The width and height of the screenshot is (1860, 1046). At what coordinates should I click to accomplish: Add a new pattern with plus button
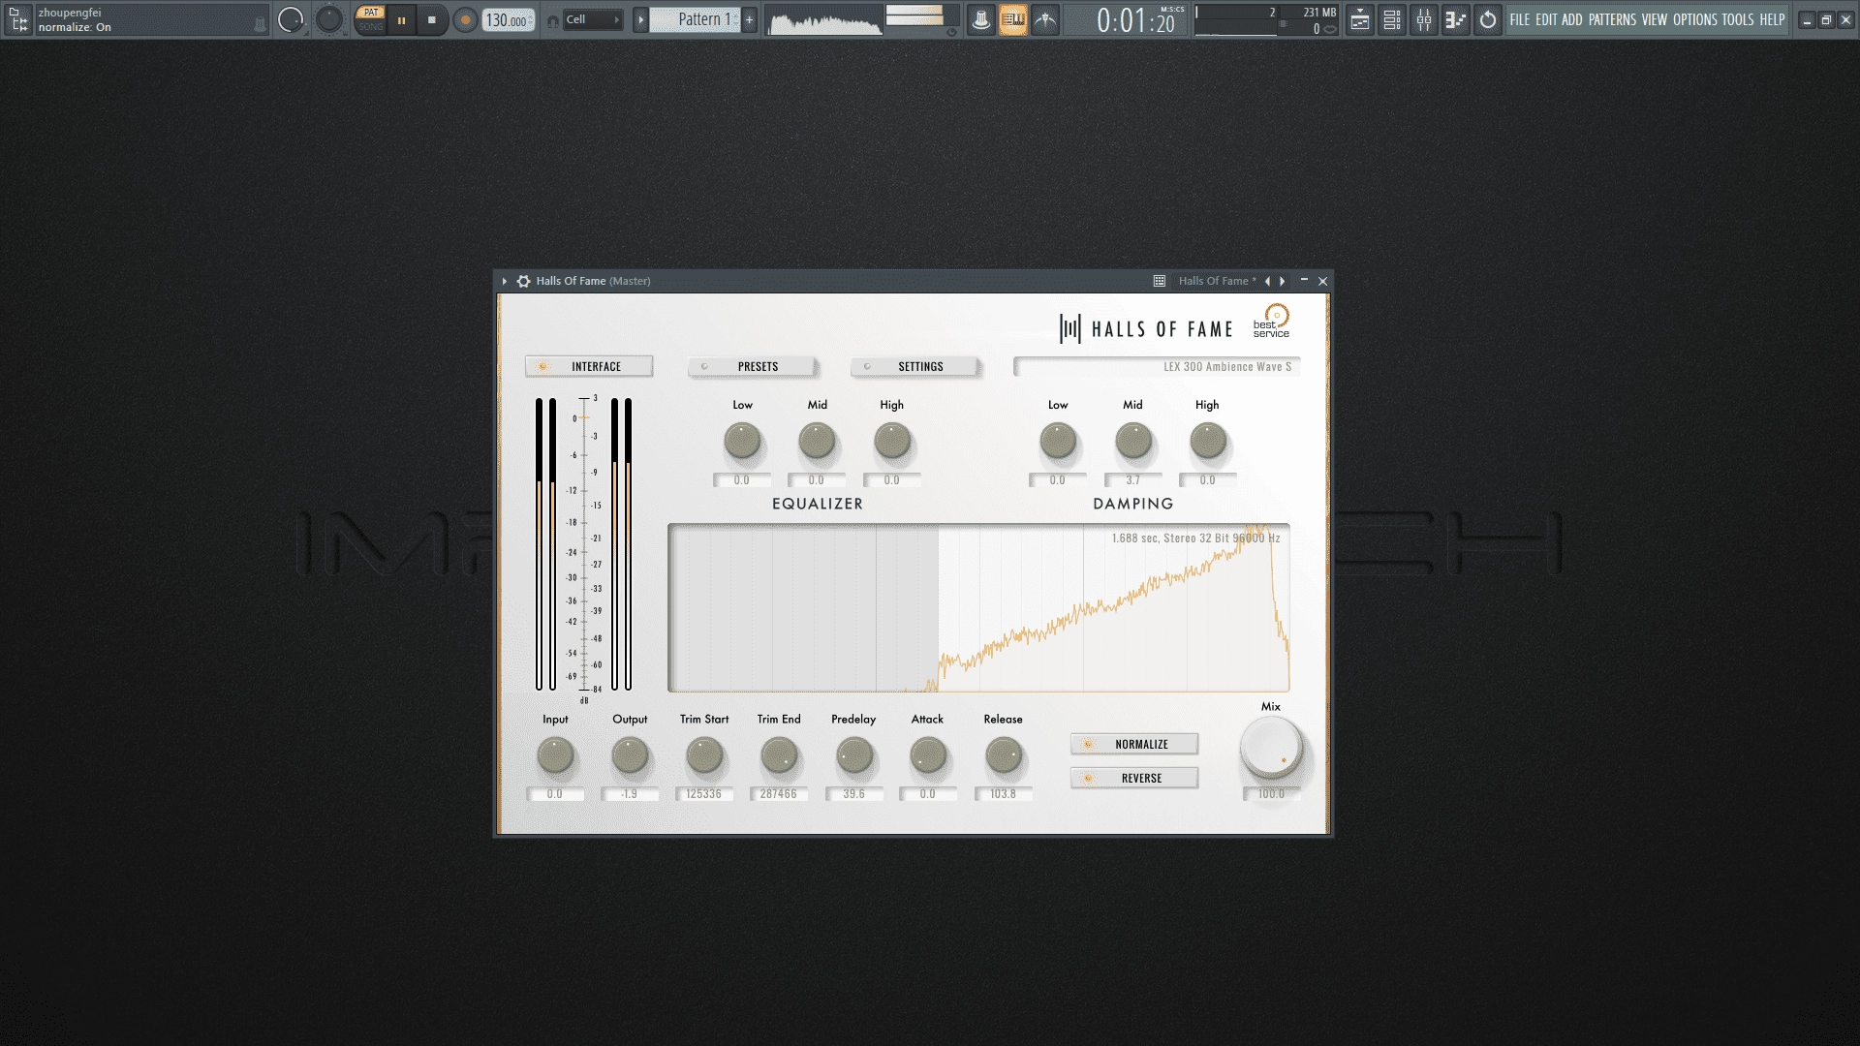tap(749, 19)
